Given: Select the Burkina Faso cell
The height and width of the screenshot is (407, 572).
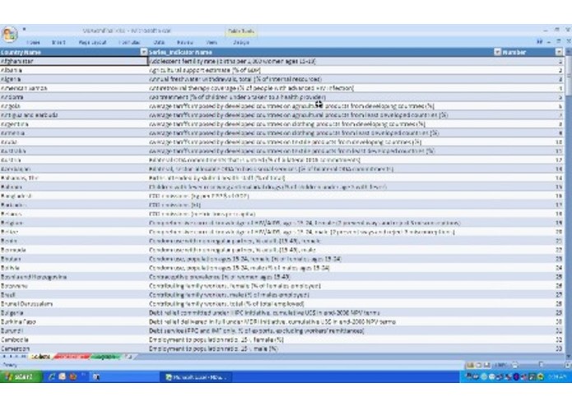Looking at the screenshot, I should tap(74, 321).
